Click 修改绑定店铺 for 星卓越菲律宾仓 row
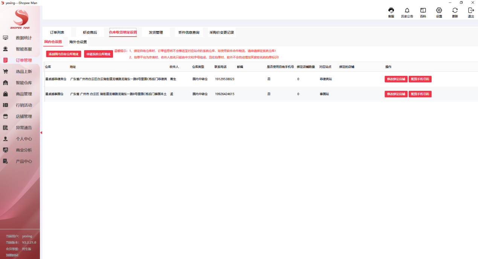The width and height of the screenshot is (478, 259). (x=396, y=79)
